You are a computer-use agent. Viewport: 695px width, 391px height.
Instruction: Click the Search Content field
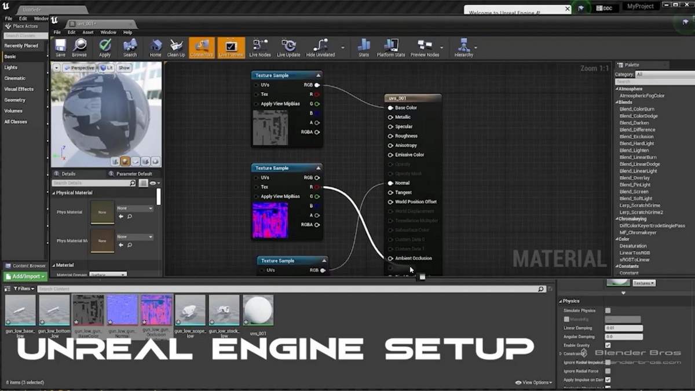tap(291, 288)
